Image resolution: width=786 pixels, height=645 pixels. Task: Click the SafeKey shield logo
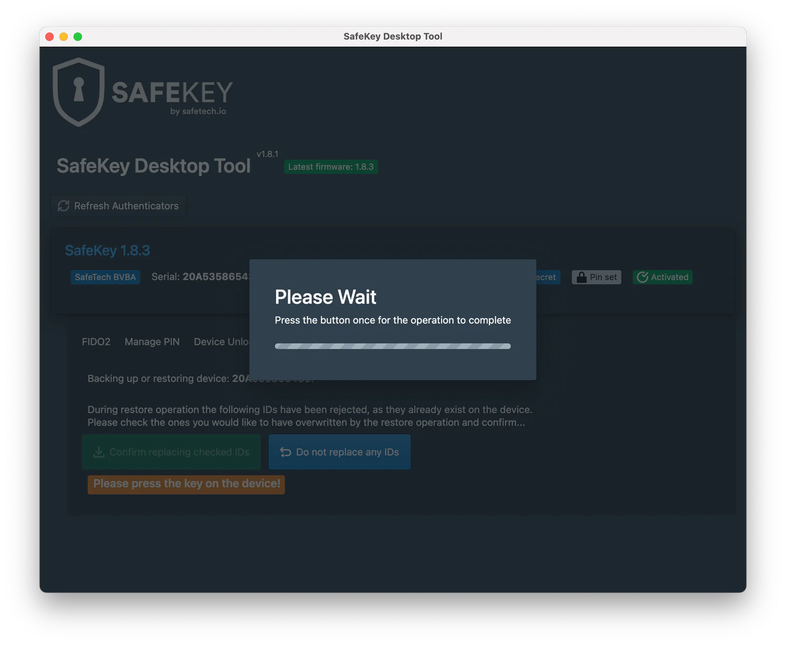tap(79, 92)
